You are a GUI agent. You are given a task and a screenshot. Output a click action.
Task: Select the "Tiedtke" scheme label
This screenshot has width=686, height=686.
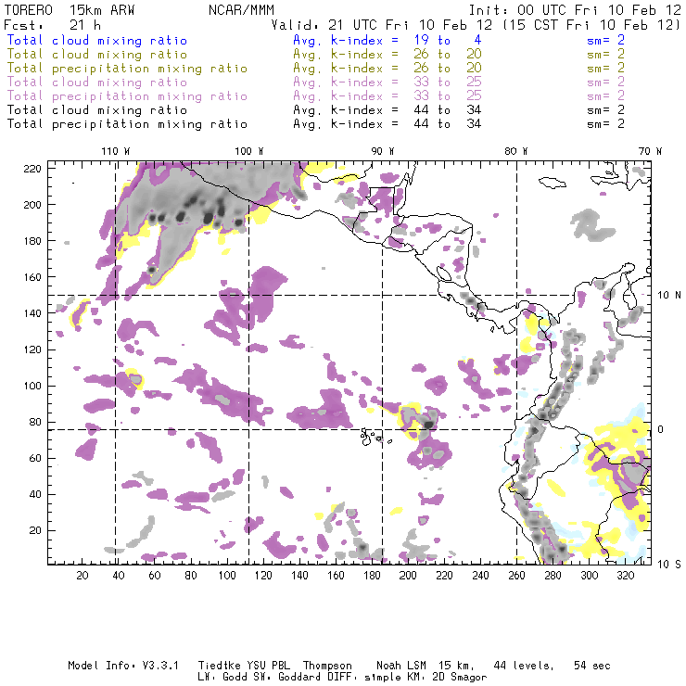[219, 666]
